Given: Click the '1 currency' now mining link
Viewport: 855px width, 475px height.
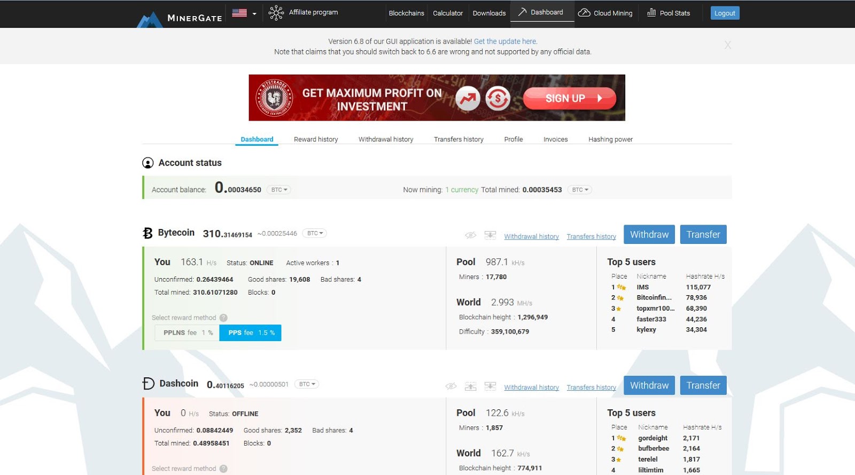Looking at the screenshot, I should click(x=462, y=189).
